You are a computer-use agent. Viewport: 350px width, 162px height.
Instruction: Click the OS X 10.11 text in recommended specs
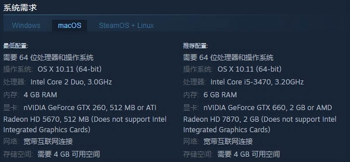pos(249,69)
